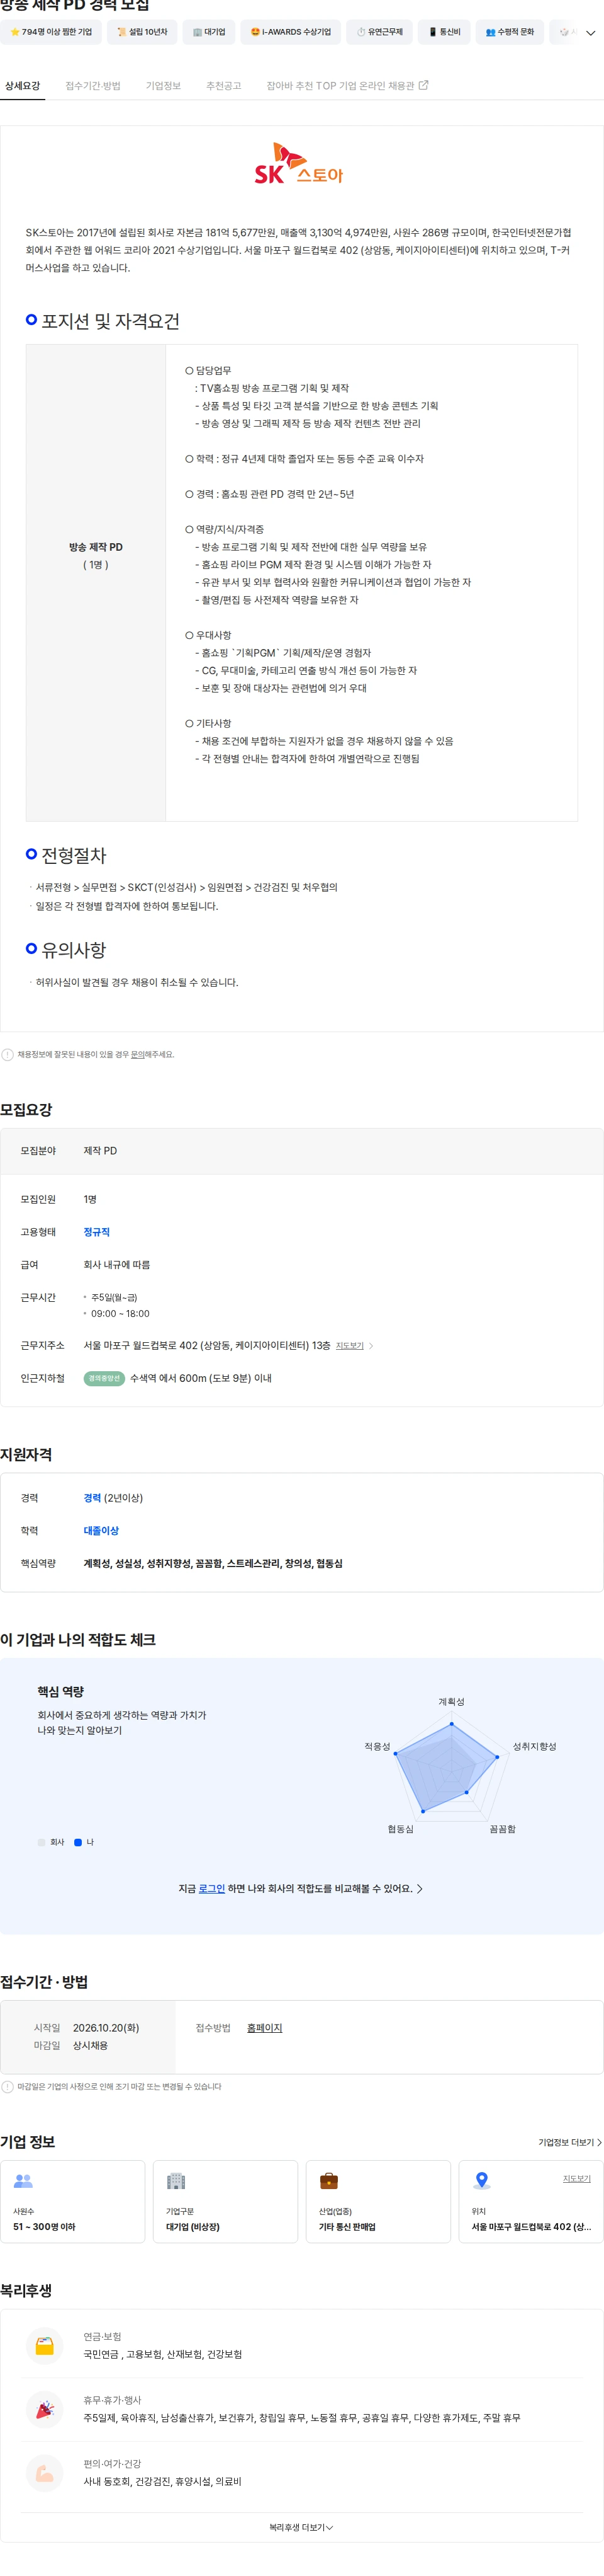This screenshot has width=604, height=2576.
Task: Click the 전형절차 heading
Action: point(73,856)
